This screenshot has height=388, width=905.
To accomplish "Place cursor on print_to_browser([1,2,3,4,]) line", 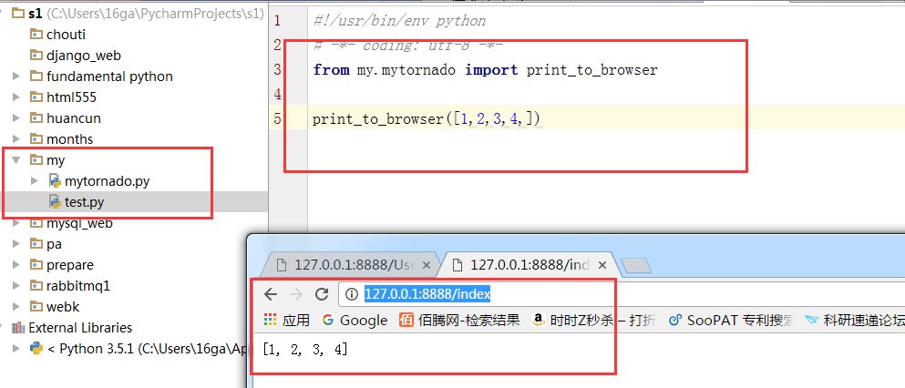I will pos(427,118).
